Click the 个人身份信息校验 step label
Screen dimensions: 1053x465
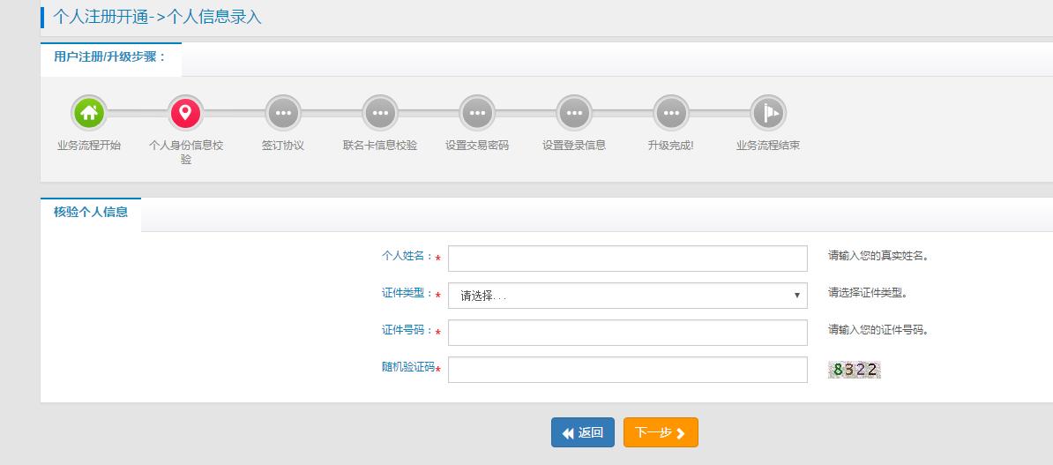tap(185, 153)
